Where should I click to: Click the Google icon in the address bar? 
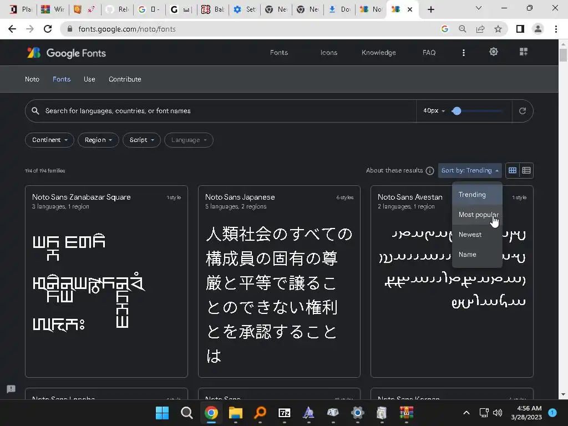(445, 29)
